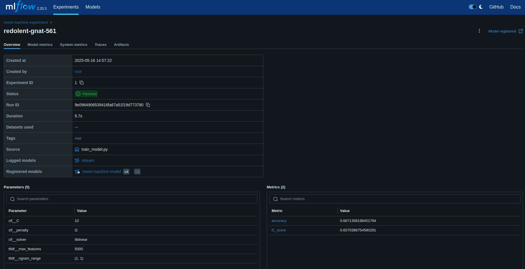The height and width of the screenshot is (269, 525).
Task: Switch the theme toggle in the top bar
Action: (473, 6)
